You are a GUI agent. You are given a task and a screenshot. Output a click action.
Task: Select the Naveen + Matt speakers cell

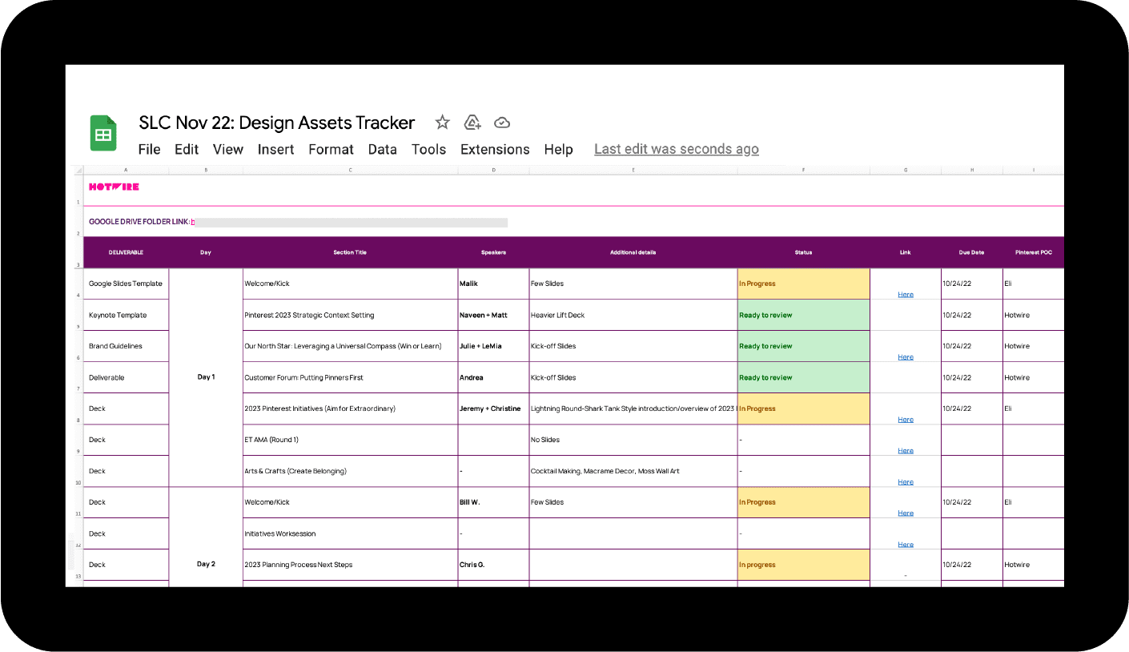coord(493,315)
